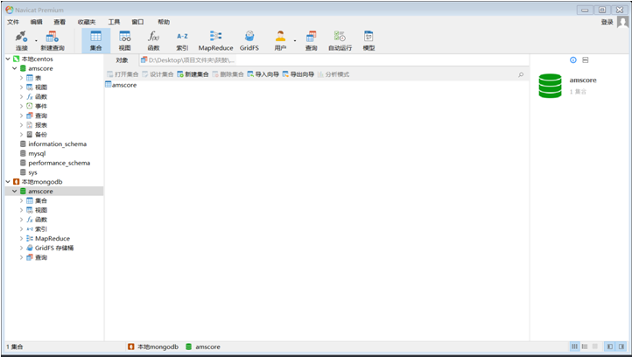Select performance_schema database in tree
The image size is (632, 357).
click(x=60, y=163)
